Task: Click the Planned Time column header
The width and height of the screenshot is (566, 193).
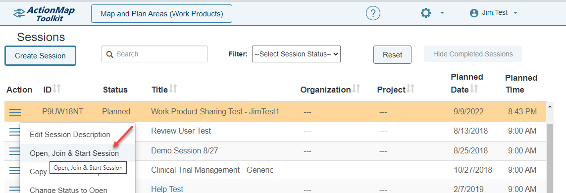Action: point(521,84)
